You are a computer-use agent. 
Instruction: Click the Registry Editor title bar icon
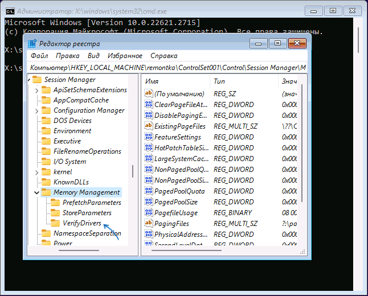click(31, 43)
